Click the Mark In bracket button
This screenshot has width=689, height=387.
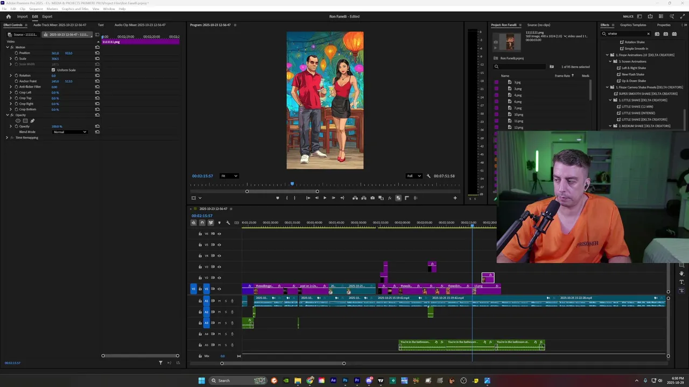pyautogui.click(x=286, y=198)
